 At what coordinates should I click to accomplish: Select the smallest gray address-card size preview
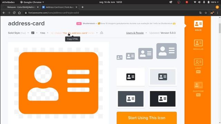[119, 58]
